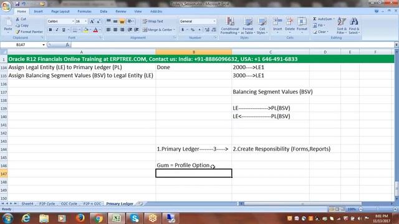Screen dimensions: 399x224
Task: Click in the formula bar
Action: click(232, 45)
